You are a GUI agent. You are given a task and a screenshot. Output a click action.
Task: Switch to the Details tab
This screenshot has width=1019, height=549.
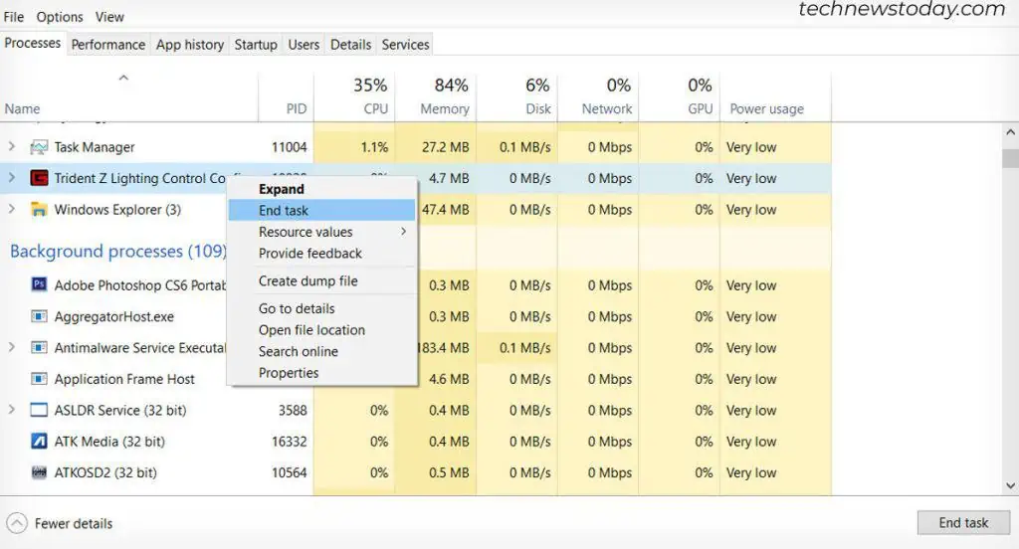click(x=350, y=44)
